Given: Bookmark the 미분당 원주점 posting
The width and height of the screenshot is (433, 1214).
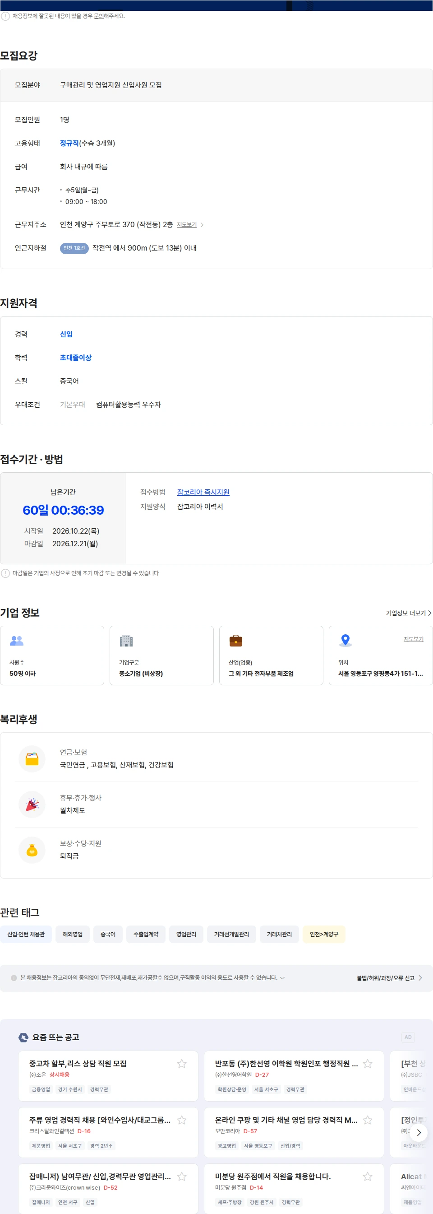Looking at the screenshot, I should 368,1177.
